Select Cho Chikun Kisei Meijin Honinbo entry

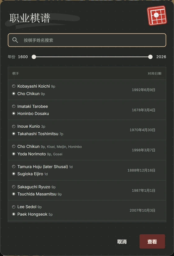point(50,147)
